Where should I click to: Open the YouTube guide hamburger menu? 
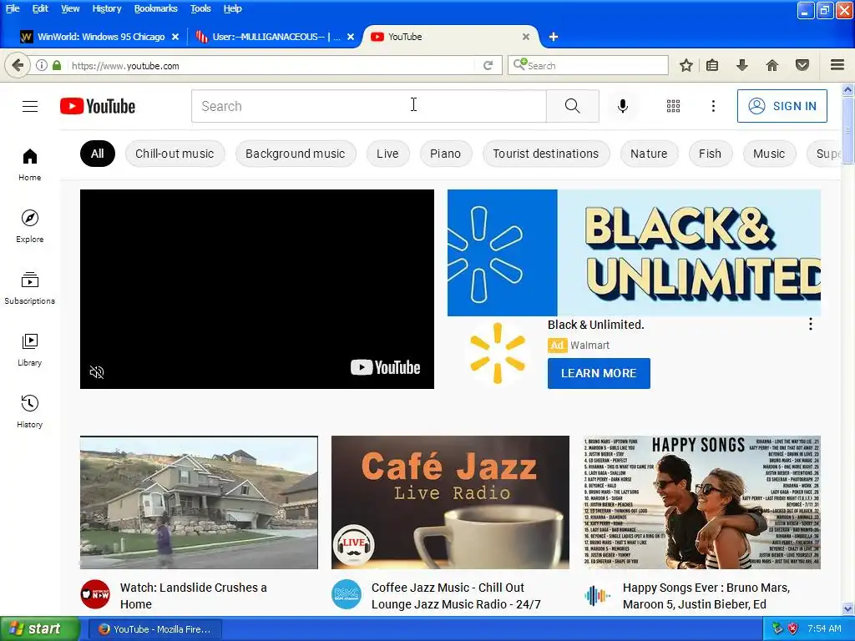(30, 106)
